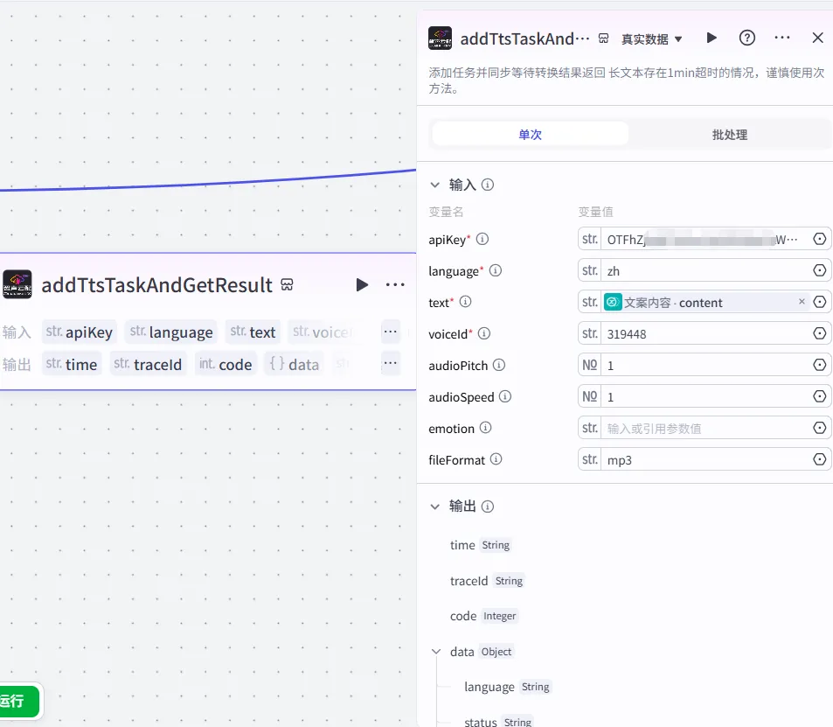
Task: Show info for the emotion parameter
Action: click(486, 428)
